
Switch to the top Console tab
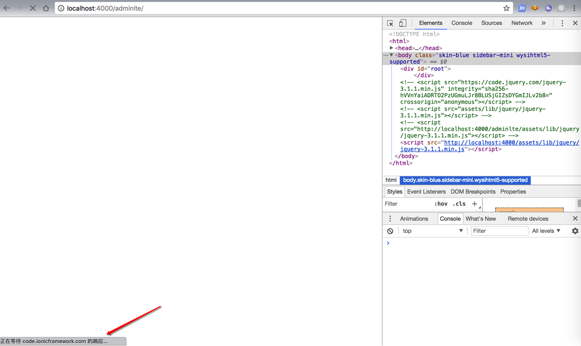(462, 23)
